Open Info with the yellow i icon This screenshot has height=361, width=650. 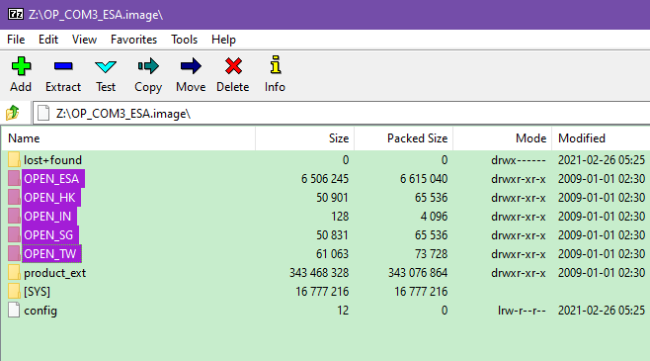click(276, 64)
